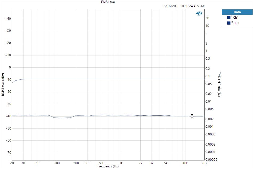Click the Data legend header

click(237, 12)
